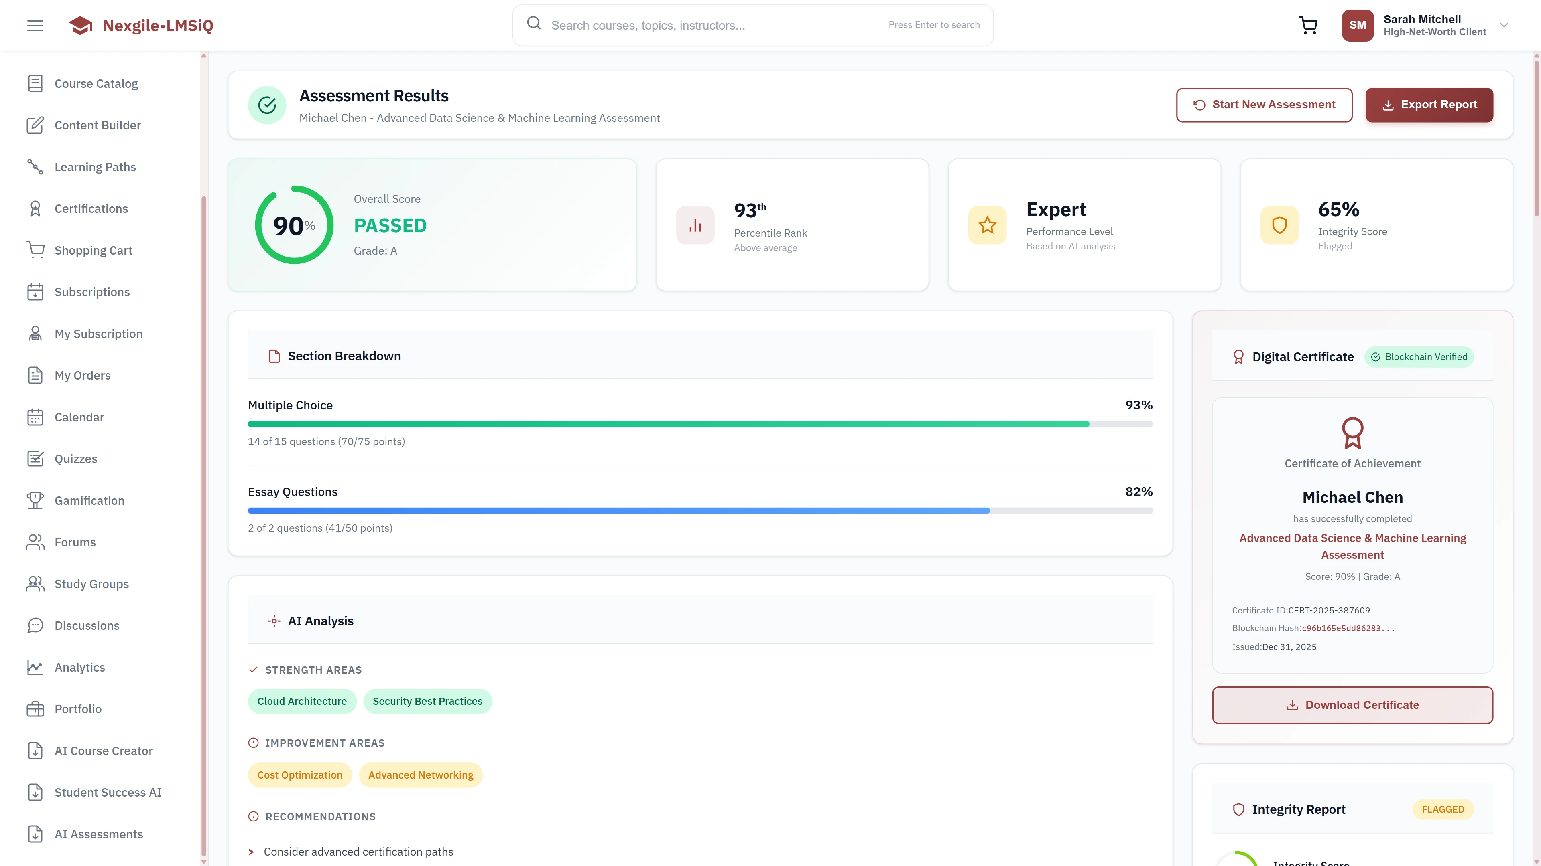
Task: Open the Certifications section
Action: click(91, 208)
